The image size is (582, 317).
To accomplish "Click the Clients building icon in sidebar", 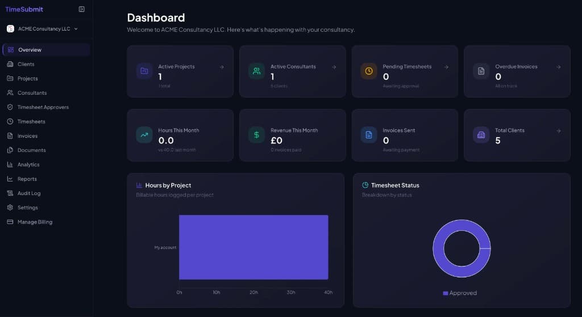I will click(x=10, y=64).
